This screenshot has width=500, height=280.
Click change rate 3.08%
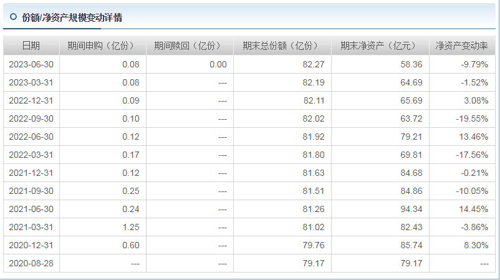click(x=476, y=101)
